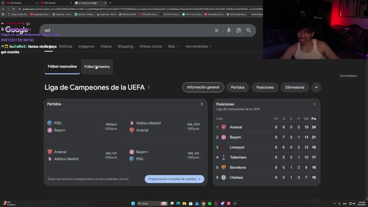The width and height of the screenshot is (368, 207).
Task: Open the Bayern vs PSG match Wed 6/5
Action: pos(167,155)
